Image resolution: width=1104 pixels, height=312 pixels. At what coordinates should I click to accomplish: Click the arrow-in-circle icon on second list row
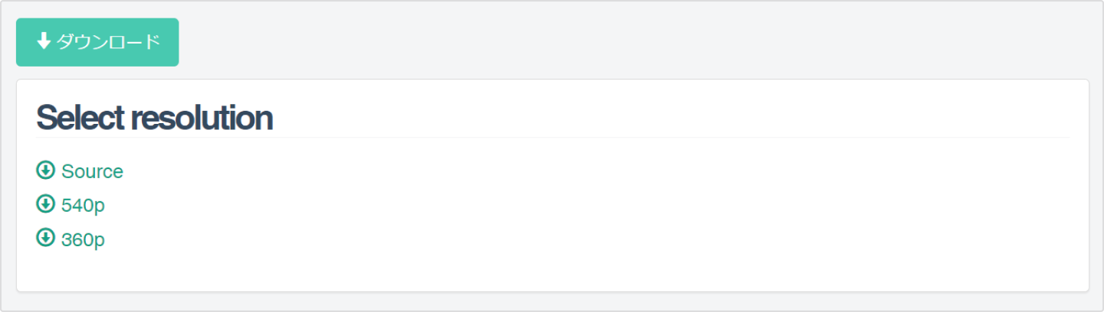(45, 204)
